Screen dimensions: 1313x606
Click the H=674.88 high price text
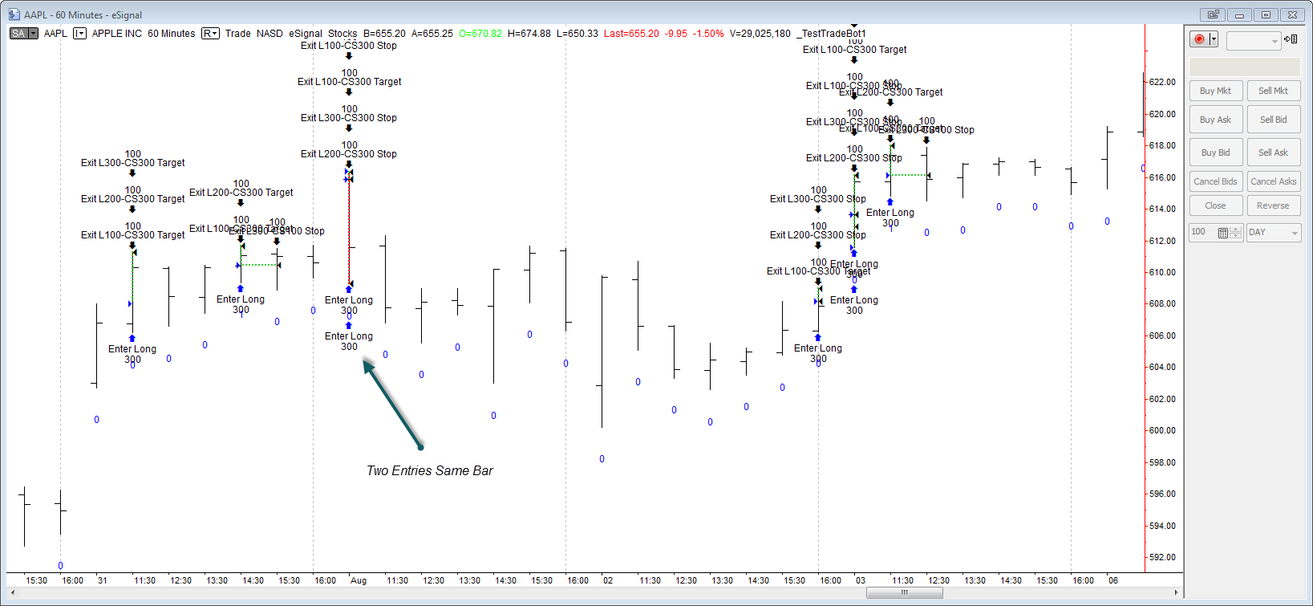[529, 34]
